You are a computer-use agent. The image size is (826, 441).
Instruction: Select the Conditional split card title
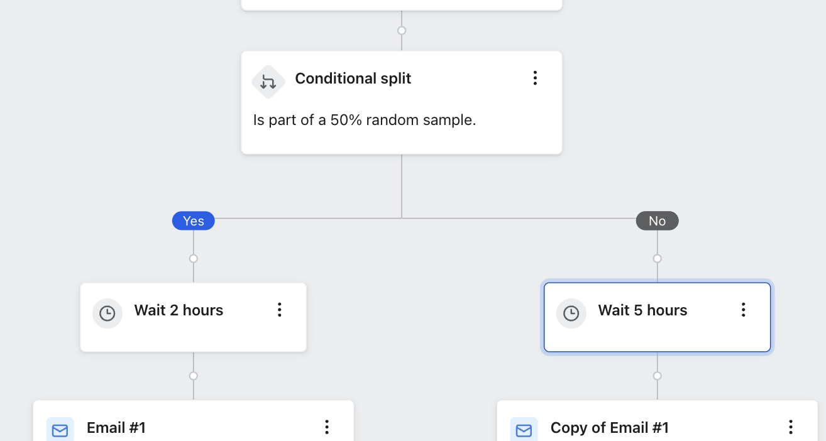click(x=353, y=79)
